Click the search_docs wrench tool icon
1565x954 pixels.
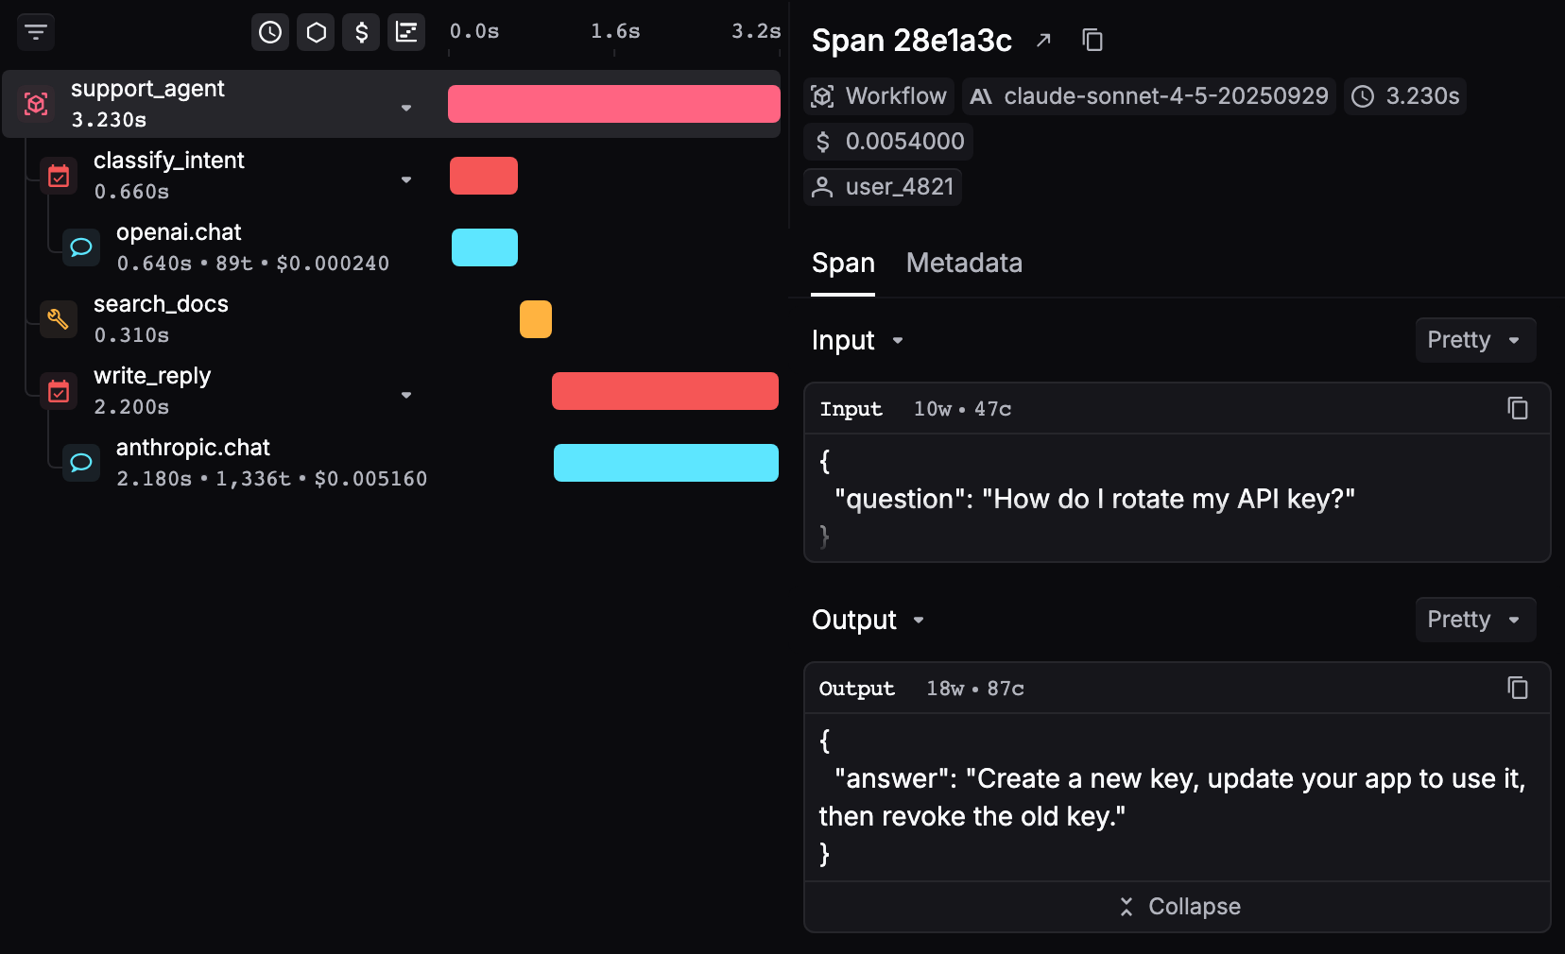(59, 319)
